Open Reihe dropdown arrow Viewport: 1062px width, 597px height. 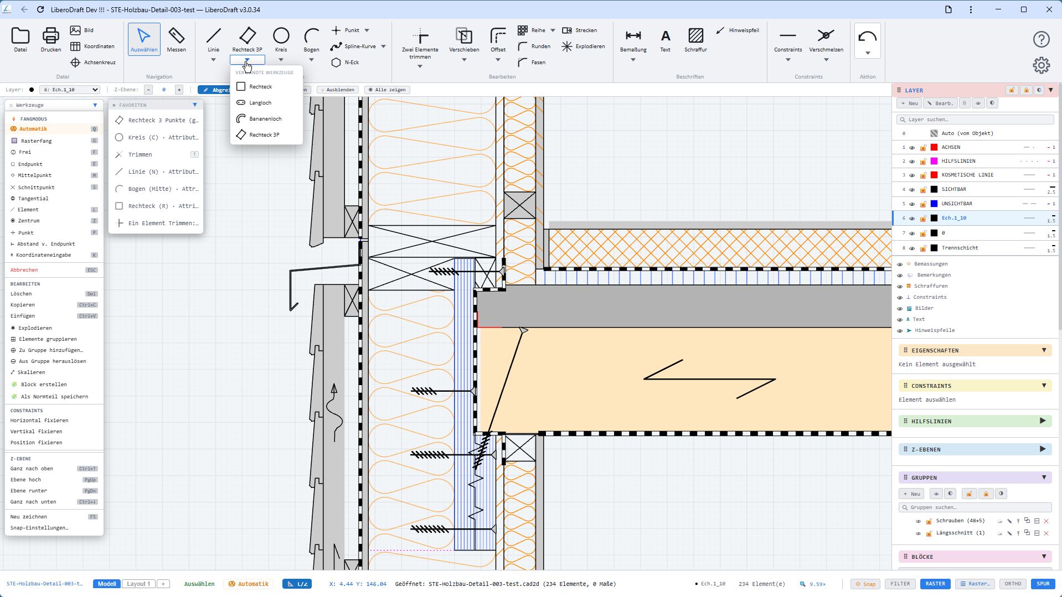[x=553, y=30]
